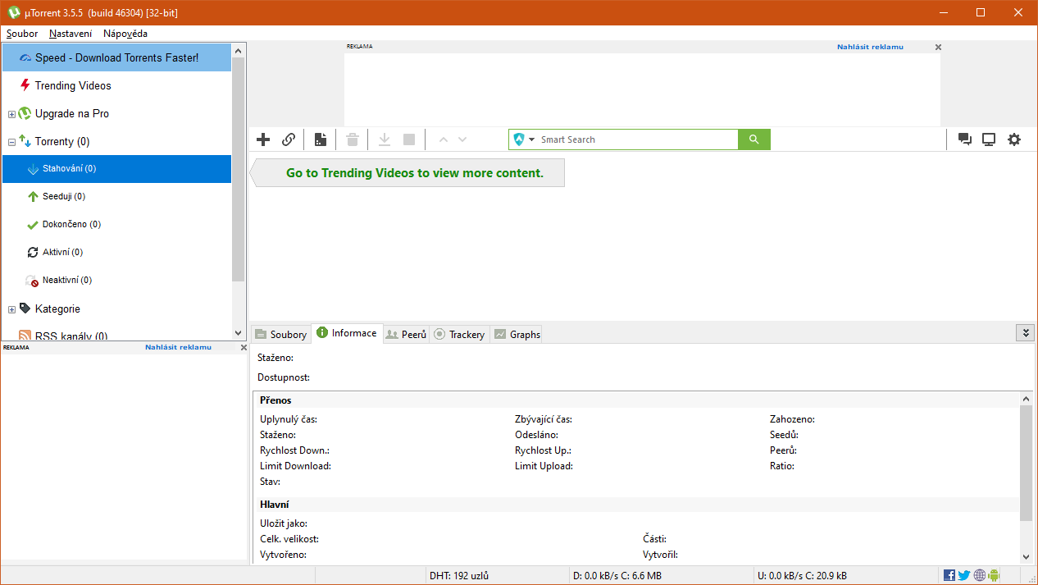Image resolution: width=1038 pixels, height=585 pixels.
Task: Click the Twitter icon in the status bar
Action: (963, 574)
